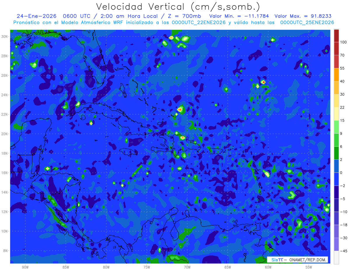The height and width of the screenshot is (271, 350).
Task: Click 'Valor Min. = -11.1784' value
Action: 239,16
